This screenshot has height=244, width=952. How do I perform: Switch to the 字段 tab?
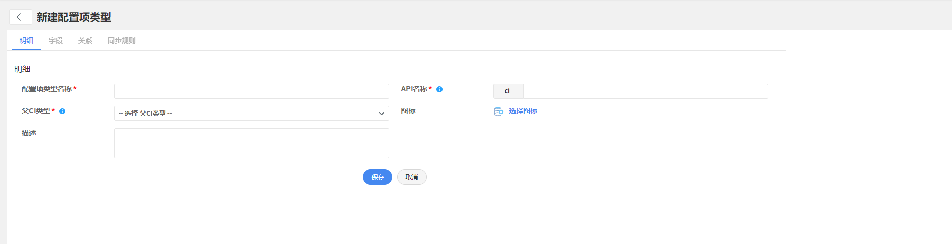pyautogui.click(x=56, y=40)
